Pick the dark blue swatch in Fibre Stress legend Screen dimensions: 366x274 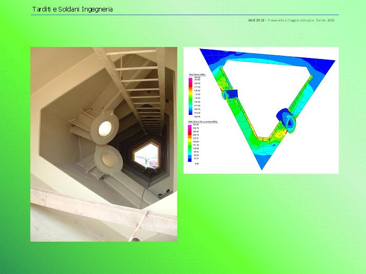click(190, 113)
